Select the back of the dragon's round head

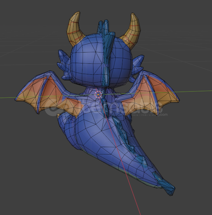tap(101, 61)
